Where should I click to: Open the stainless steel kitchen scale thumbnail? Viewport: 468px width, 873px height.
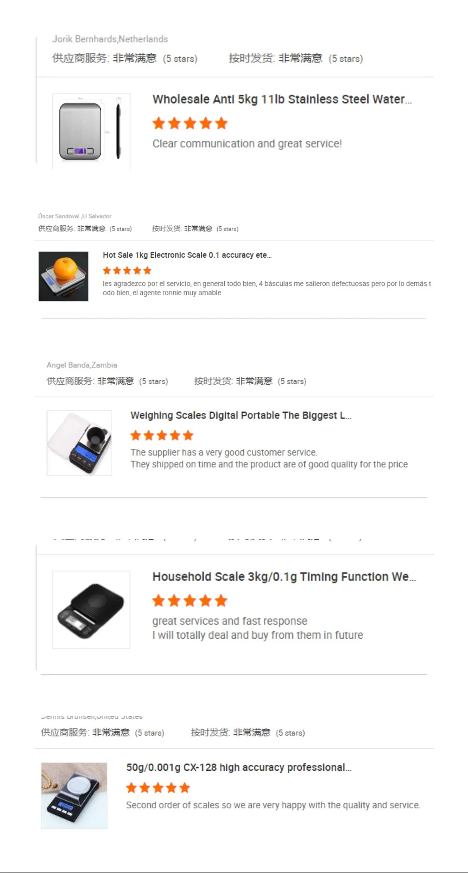pyautogui.click(x=91, y=131)
